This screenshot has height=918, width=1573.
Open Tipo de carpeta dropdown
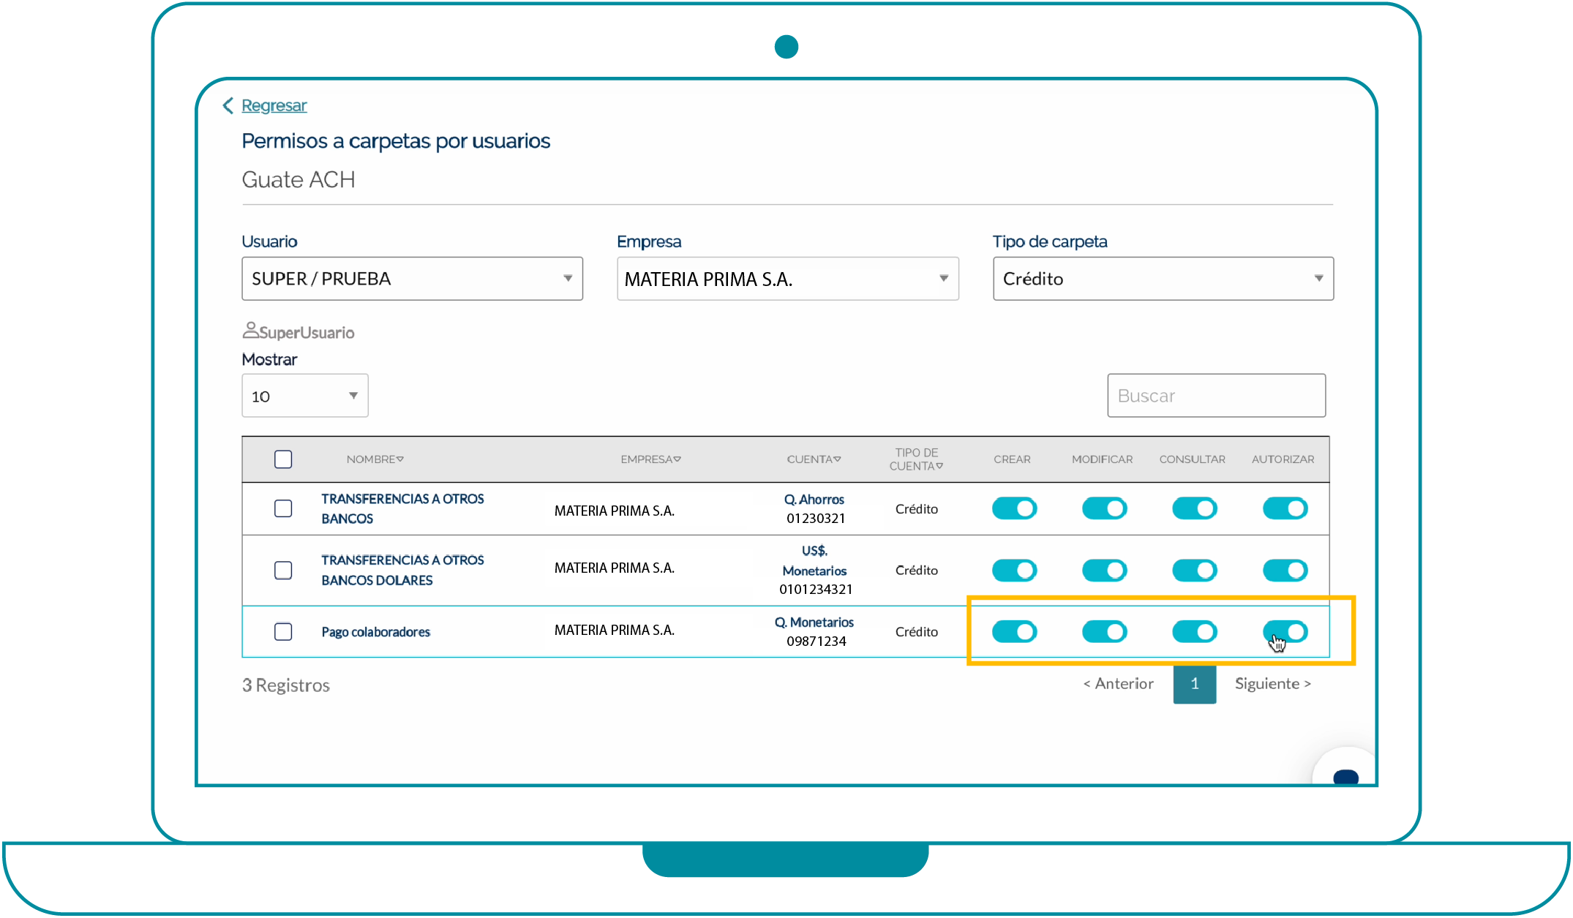click(1163, 279)
